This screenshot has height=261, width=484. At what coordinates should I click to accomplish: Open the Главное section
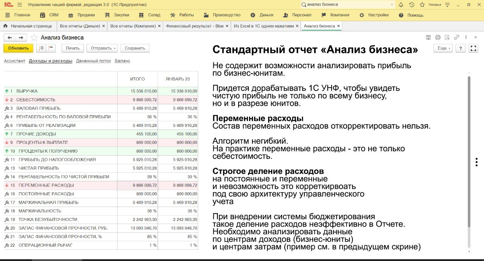[x=17, y=15]
